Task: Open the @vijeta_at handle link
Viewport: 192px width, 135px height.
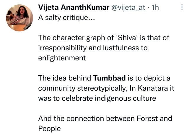Action: (128, 7)
